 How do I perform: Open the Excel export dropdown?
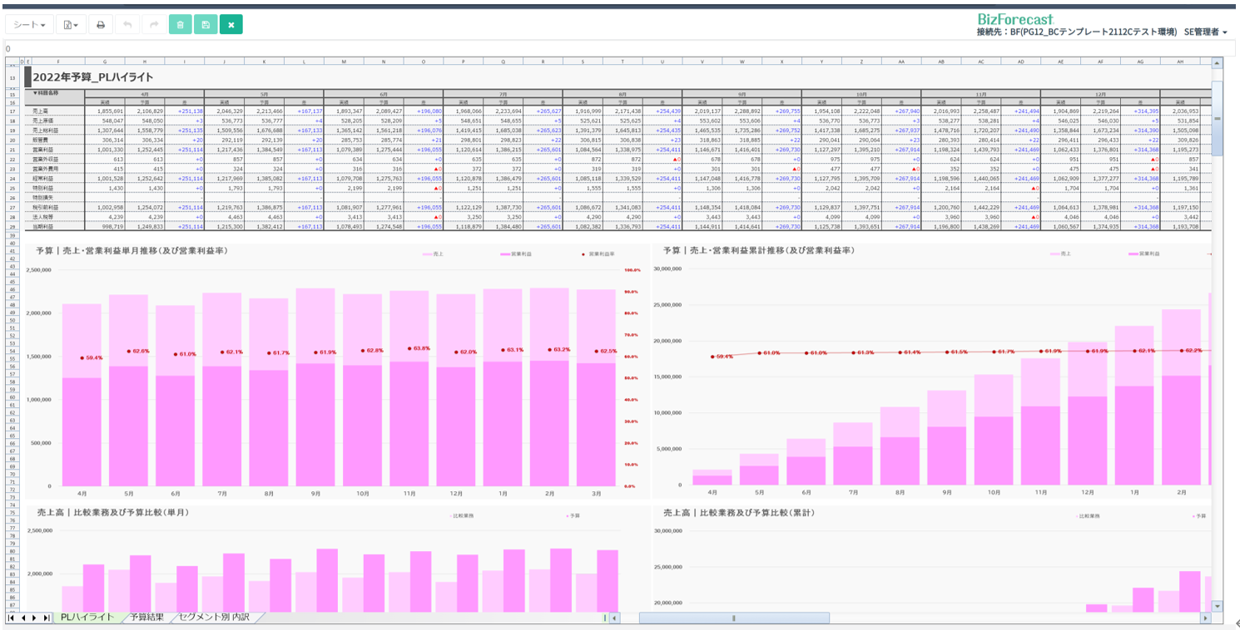pos(71,25)
